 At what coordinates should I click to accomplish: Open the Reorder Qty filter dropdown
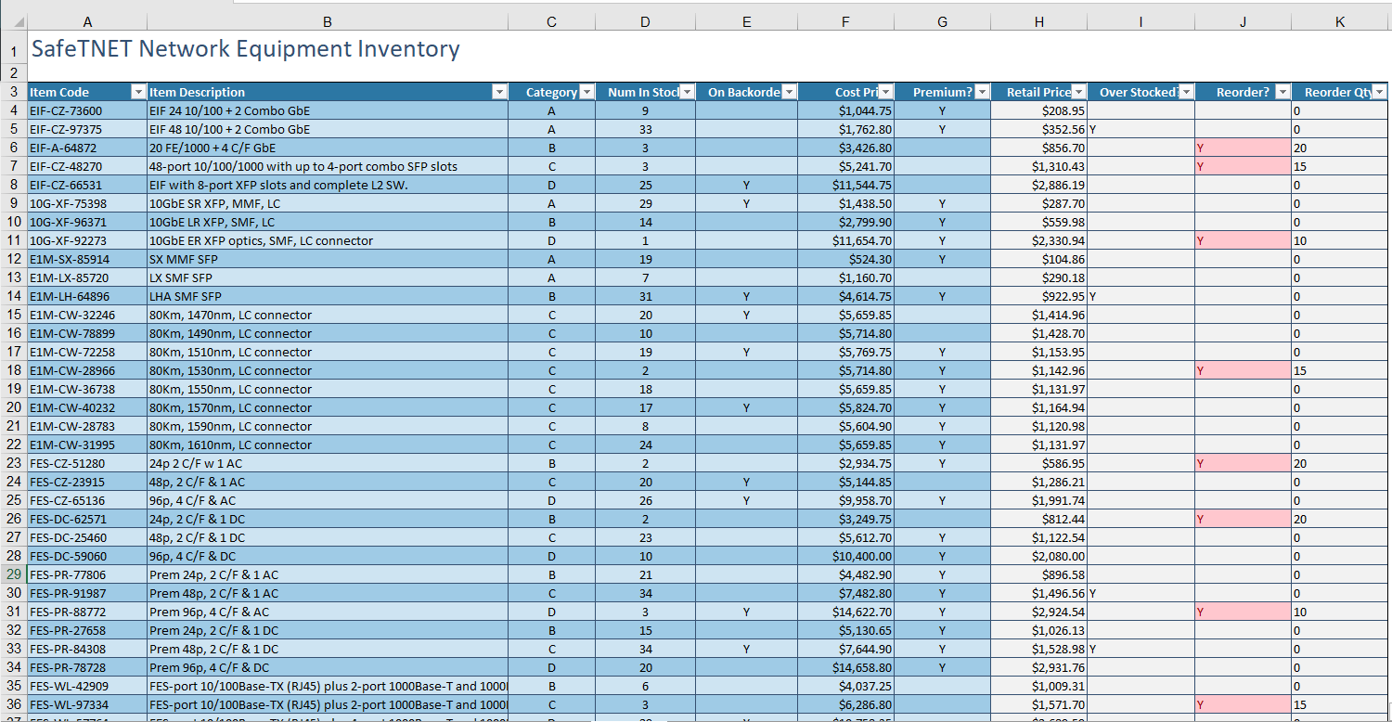(x=1380, y=92)
